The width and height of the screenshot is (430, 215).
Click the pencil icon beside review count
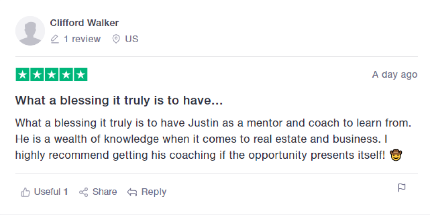pos(55,39)
